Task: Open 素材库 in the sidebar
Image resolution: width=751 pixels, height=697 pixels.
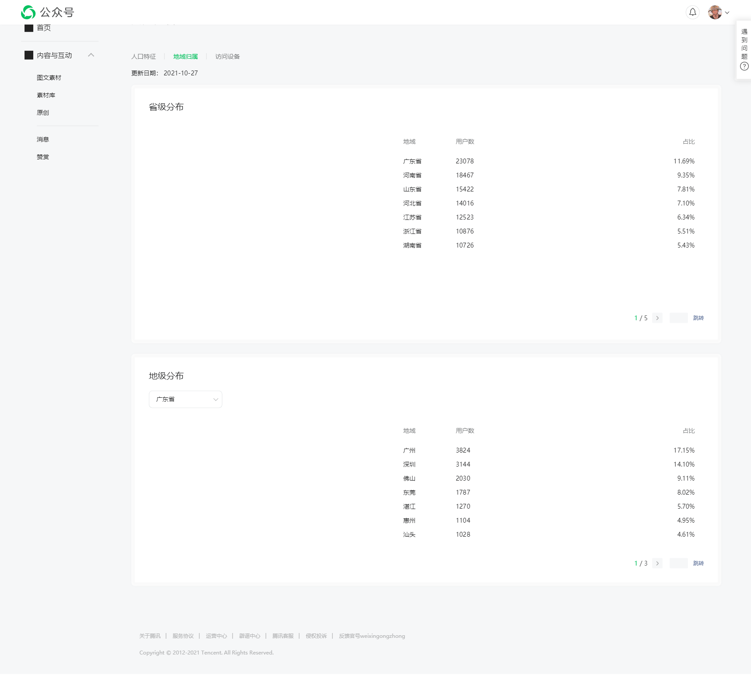Action: tap(46, 95)
